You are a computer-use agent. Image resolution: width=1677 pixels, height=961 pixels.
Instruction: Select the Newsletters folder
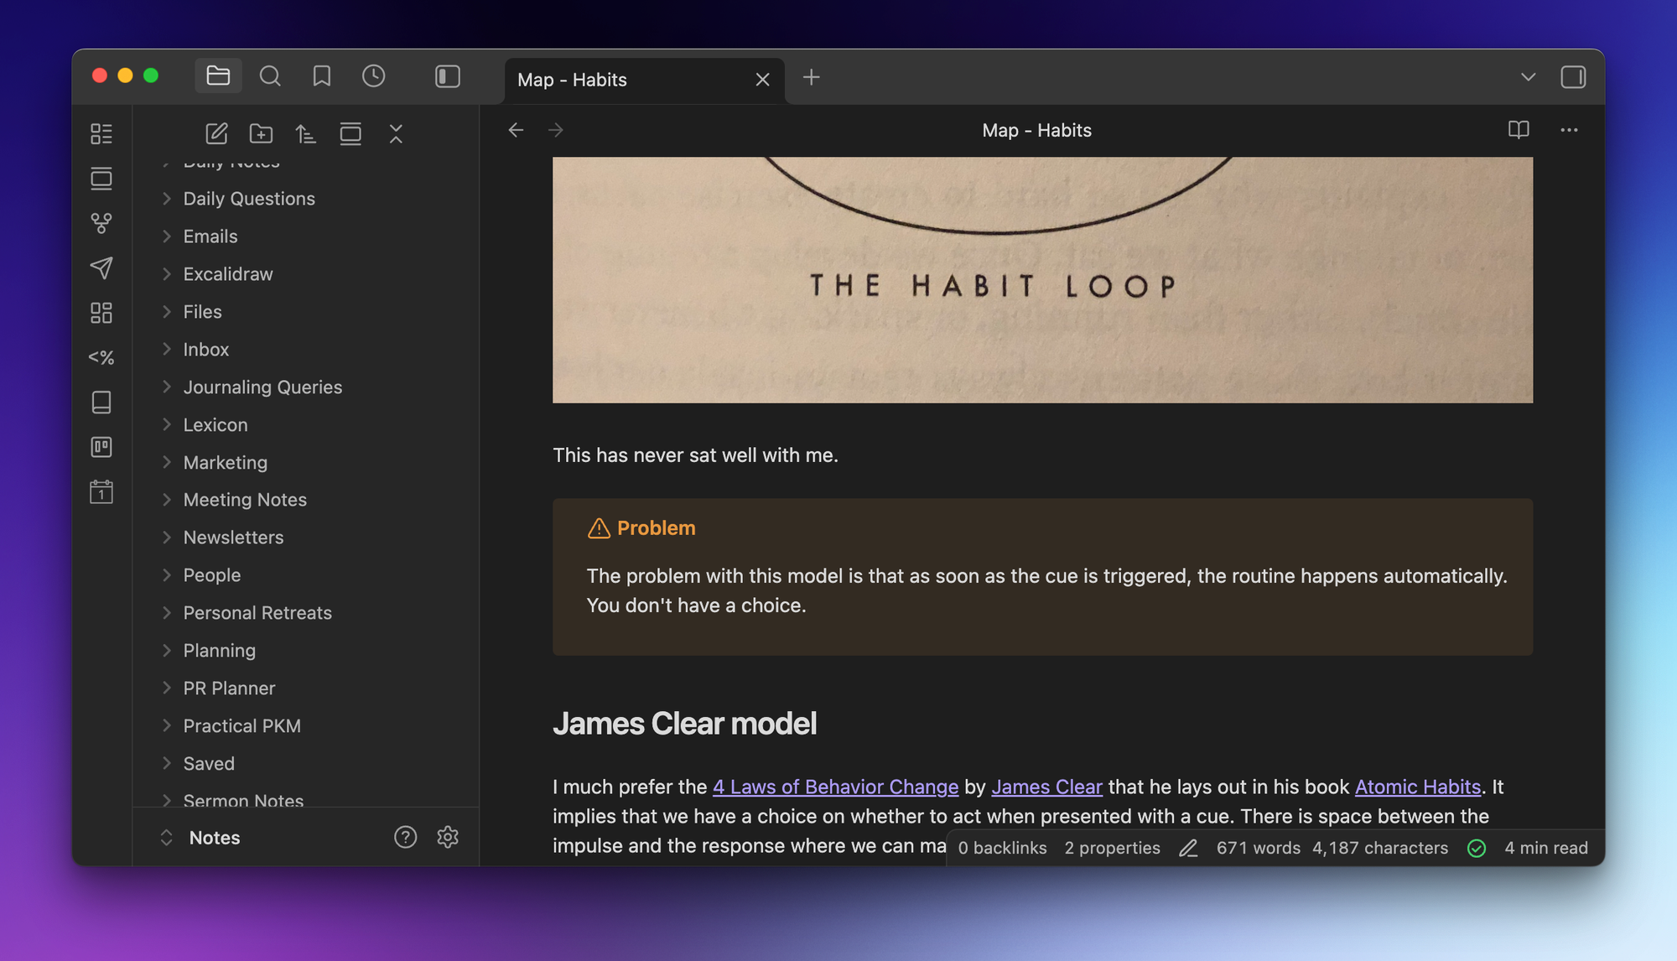pos(233,538)
